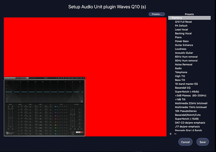Image resolution: width=216 pixels, height=152 pixels.
Task: Toggle right input phase invert
Action: coord(13,106)
